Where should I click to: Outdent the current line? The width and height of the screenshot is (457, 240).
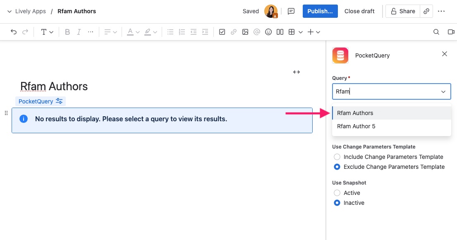(x=194, y=32)
